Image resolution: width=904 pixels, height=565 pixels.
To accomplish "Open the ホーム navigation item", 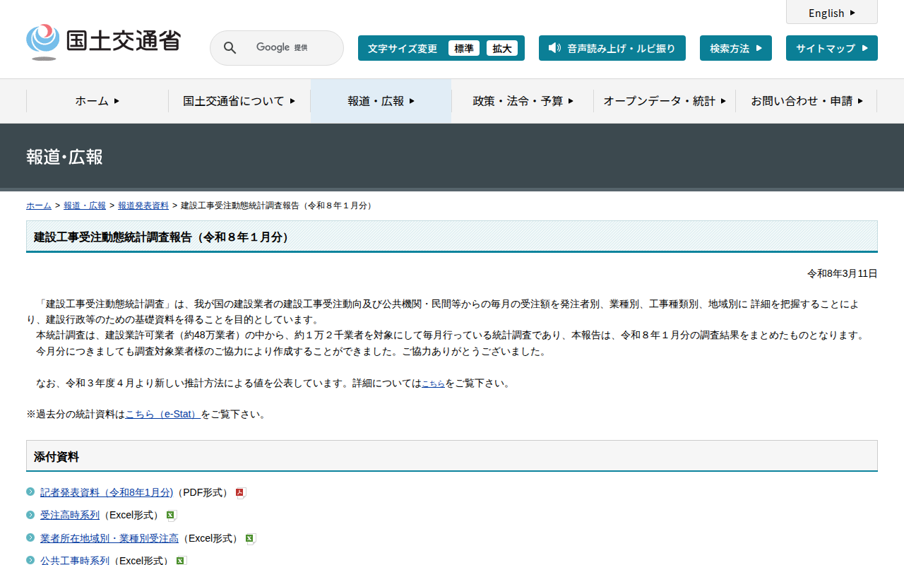I will pos(97,101).
